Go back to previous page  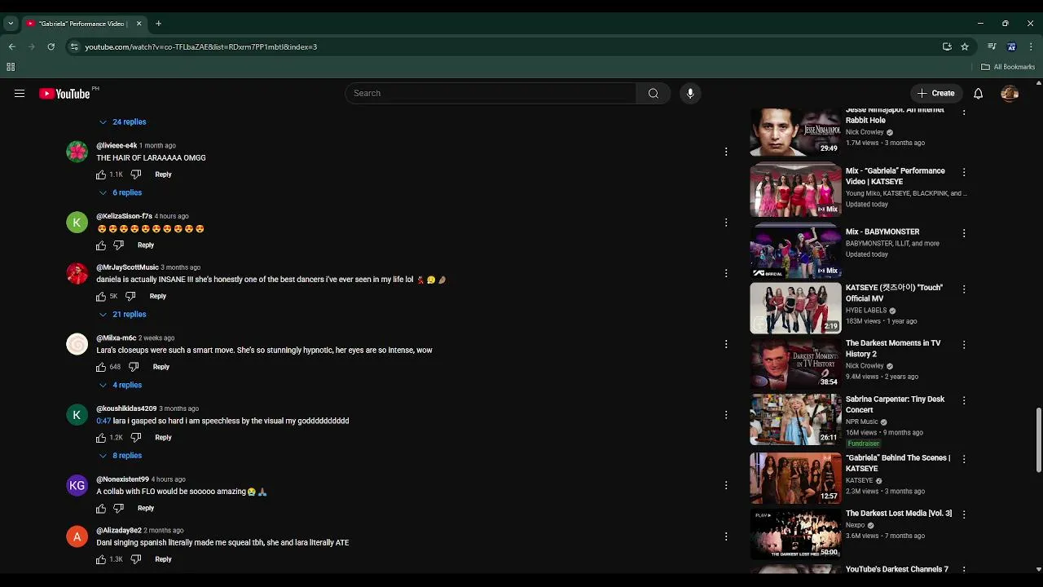[11, 46]
